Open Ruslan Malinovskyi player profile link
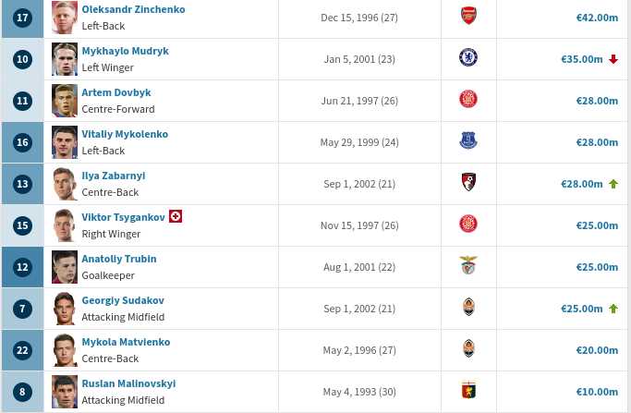 click(128, 383)
